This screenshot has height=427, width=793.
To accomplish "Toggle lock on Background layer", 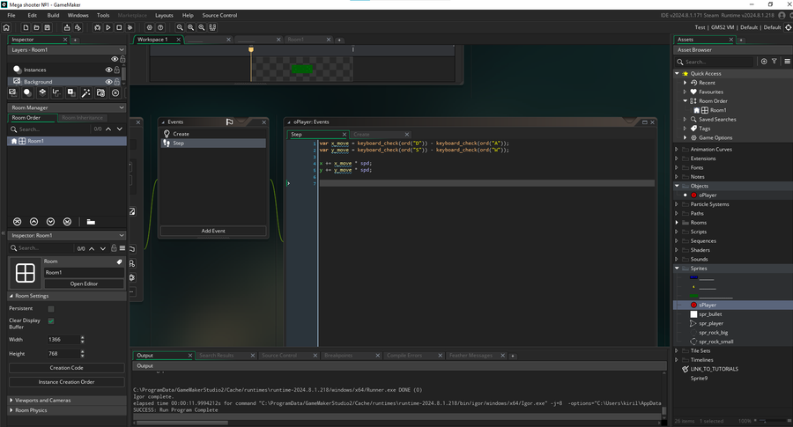I will [117, 81].
